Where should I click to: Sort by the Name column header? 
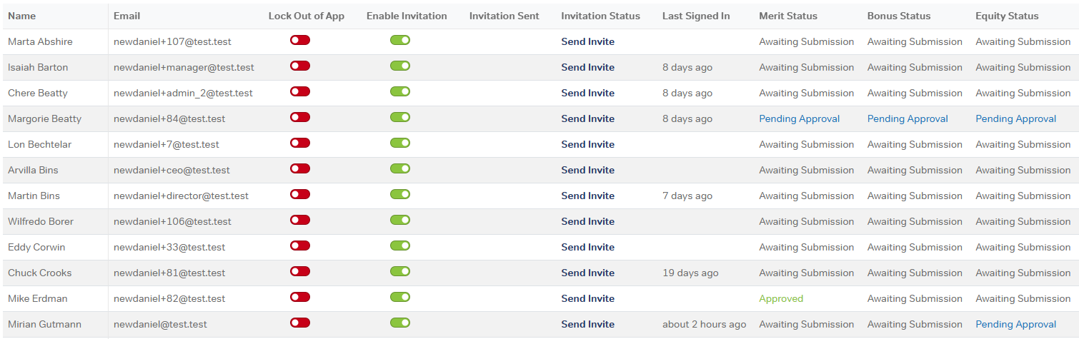21,16
